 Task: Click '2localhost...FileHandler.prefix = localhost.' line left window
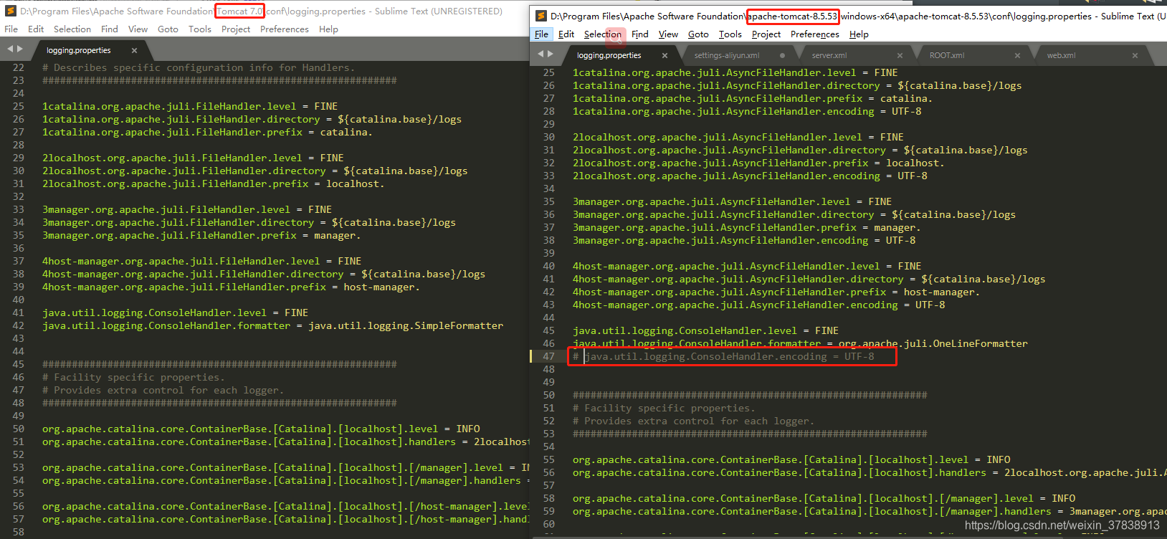[x=214, y=183]
